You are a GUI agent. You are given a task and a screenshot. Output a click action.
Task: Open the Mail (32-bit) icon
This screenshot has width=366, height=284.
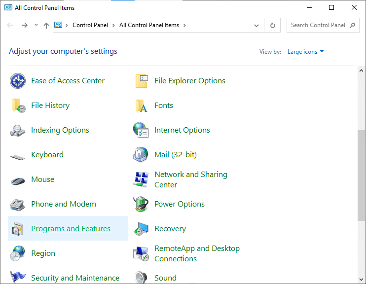coord(141,155)
